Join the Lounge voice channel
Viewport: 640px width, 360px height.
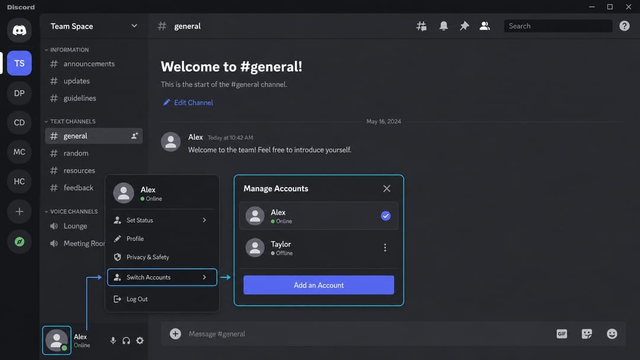point(75,226)
